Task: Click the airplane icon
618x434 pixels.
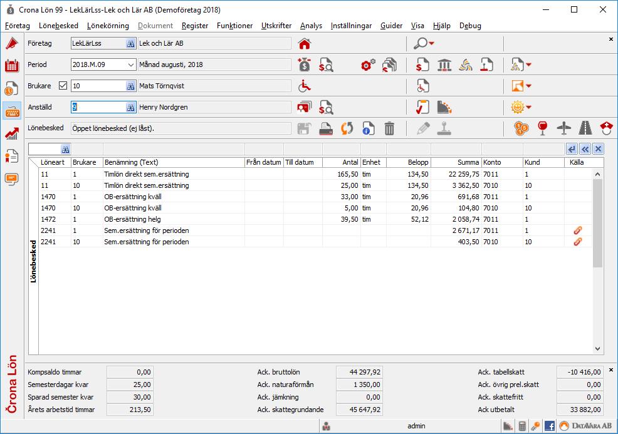Action: [564, 128]
